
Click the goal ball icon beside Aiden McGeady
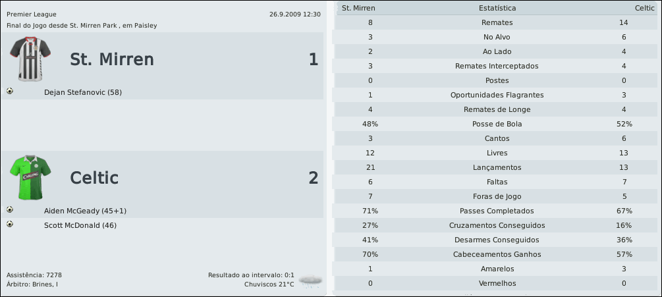[10, 210]
